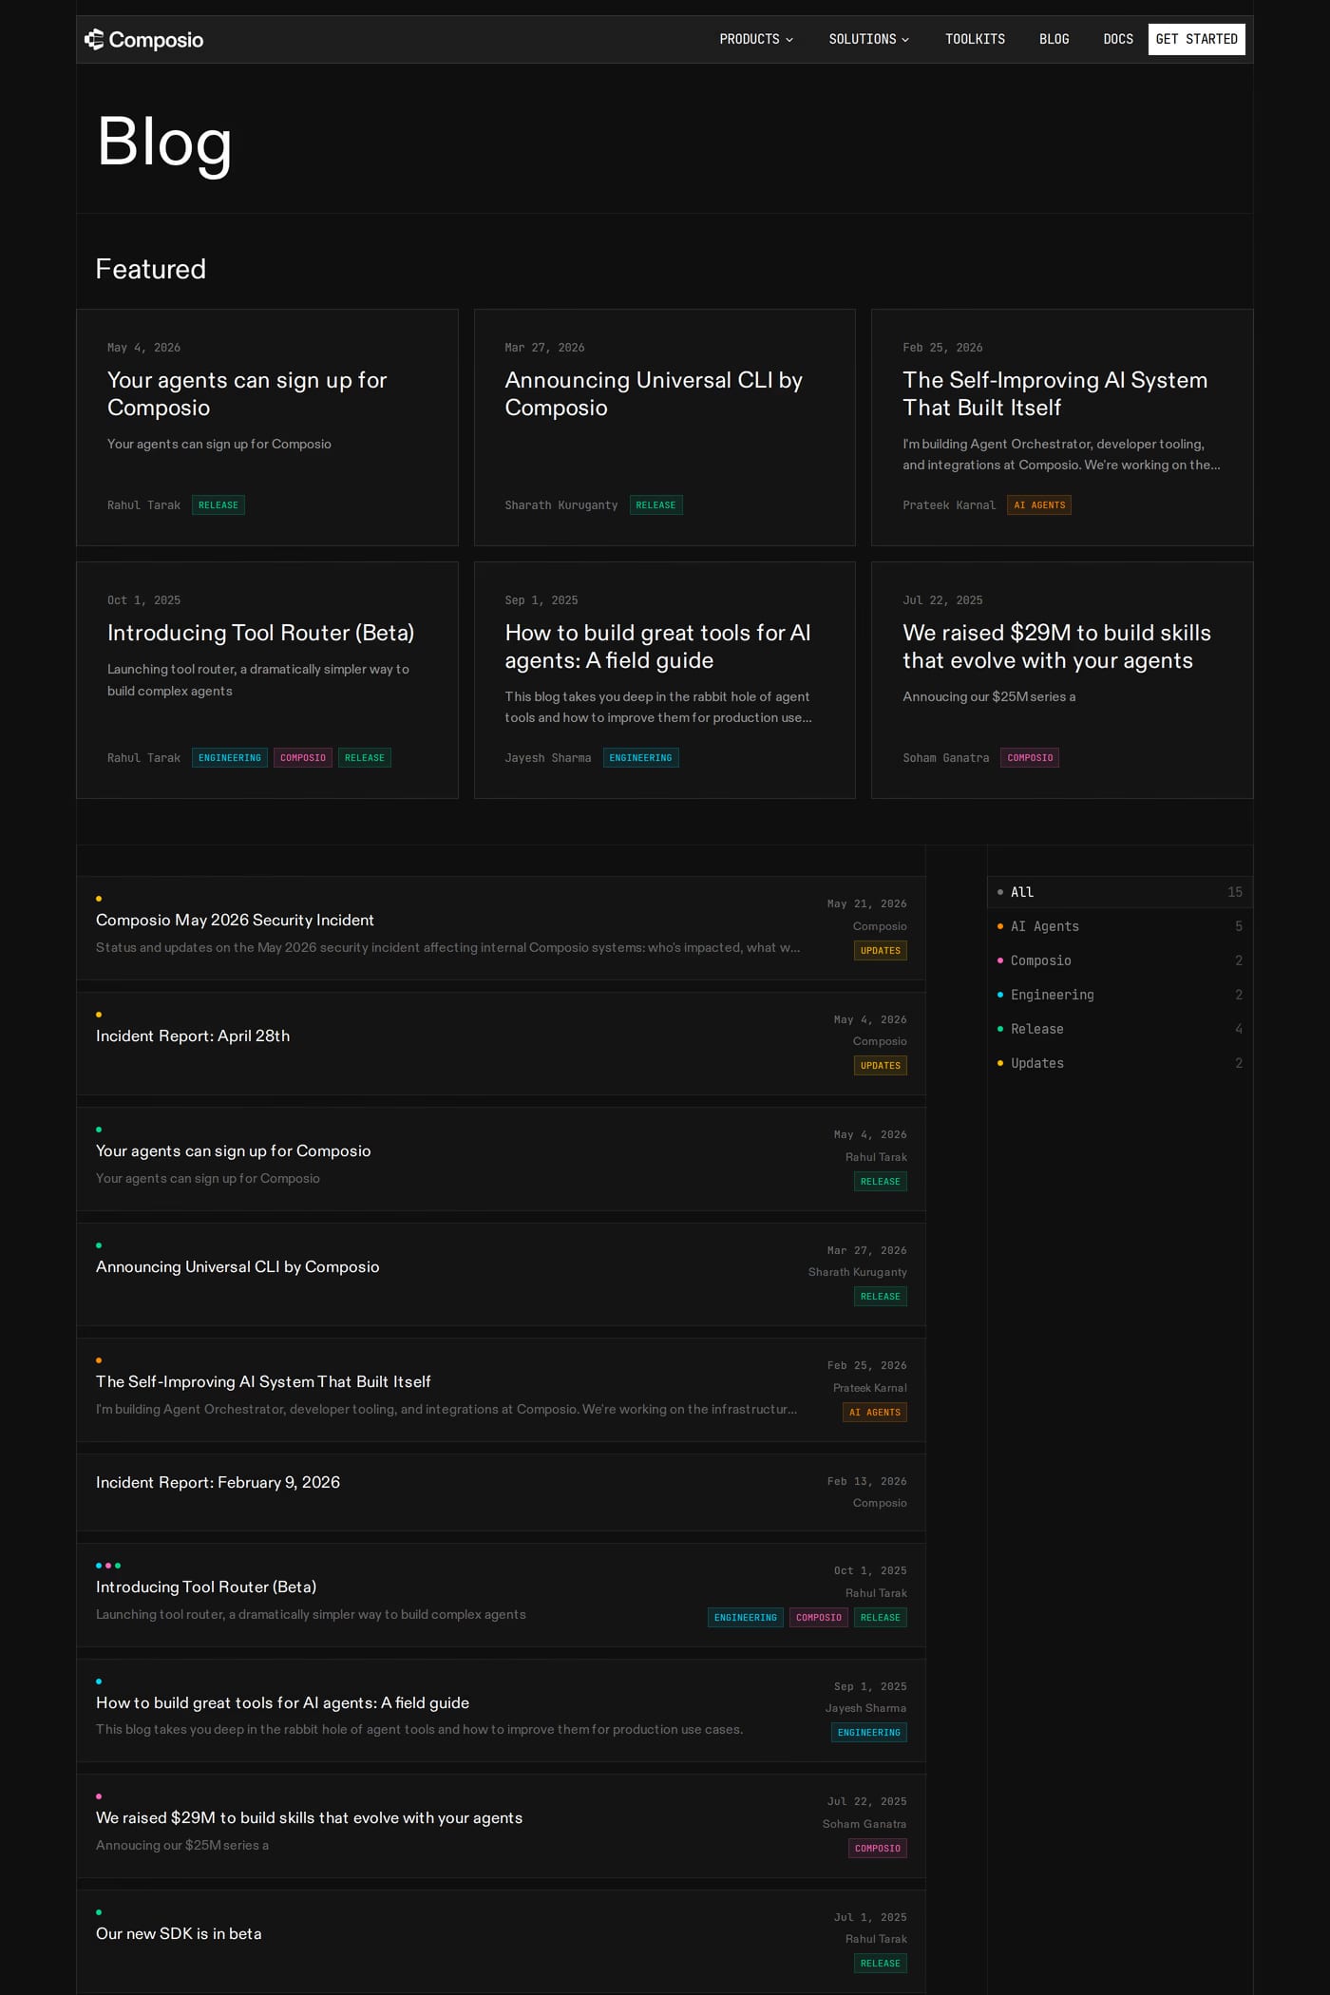
Task: Open list post How to build great tools for AI agents
Action: click(501, 1711)
